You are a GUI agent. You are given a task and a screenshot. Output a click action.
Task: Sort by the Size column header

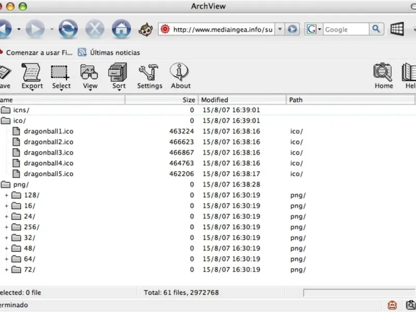click(x=162, y=100)
